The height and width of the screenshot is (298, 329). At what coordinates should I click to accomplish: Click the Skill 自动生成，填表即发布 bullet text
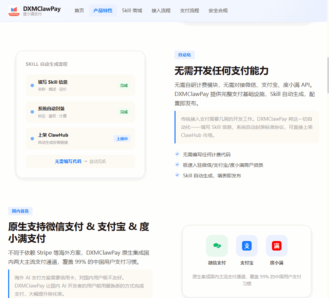click(x=212, y=176)
